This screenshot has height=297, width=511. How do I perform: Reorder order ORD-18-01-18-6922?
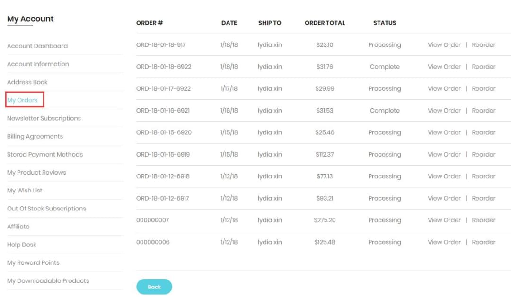(484, 67)
